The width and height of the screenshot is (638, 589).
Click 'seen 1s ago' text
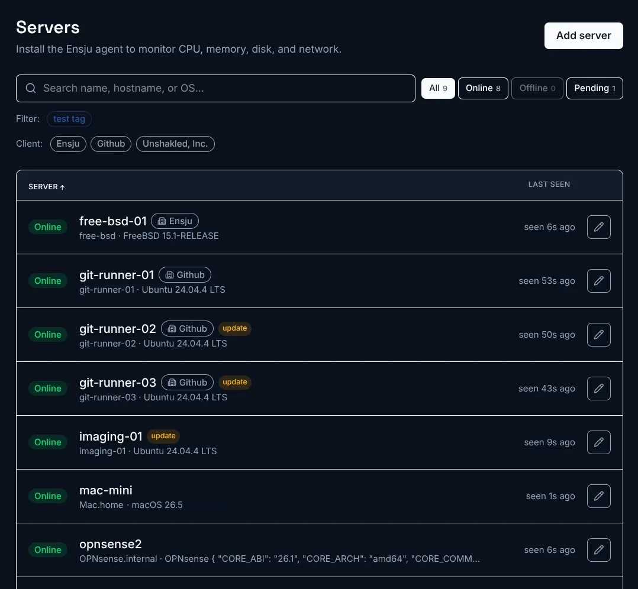(x=550, y=496)
